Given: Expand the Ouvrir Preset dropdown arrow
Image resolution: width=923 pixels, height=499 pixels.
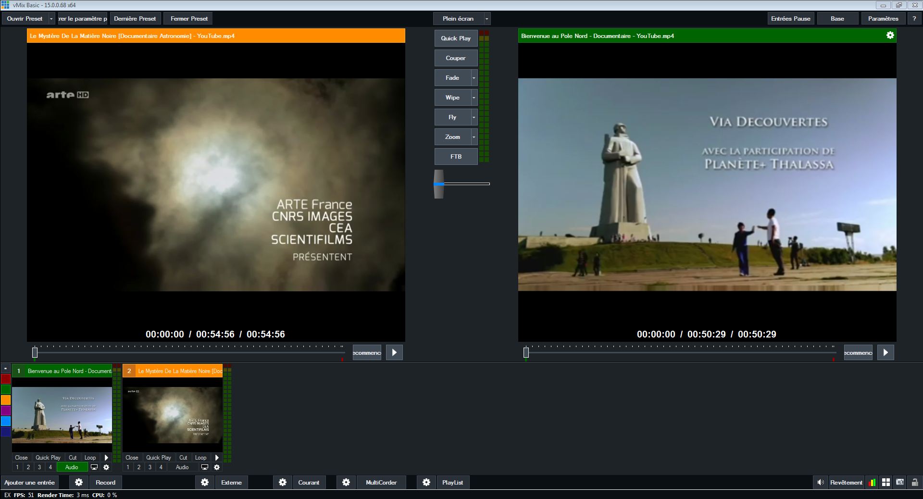Looking at the screenshot, I should click(x=51, y=19).
